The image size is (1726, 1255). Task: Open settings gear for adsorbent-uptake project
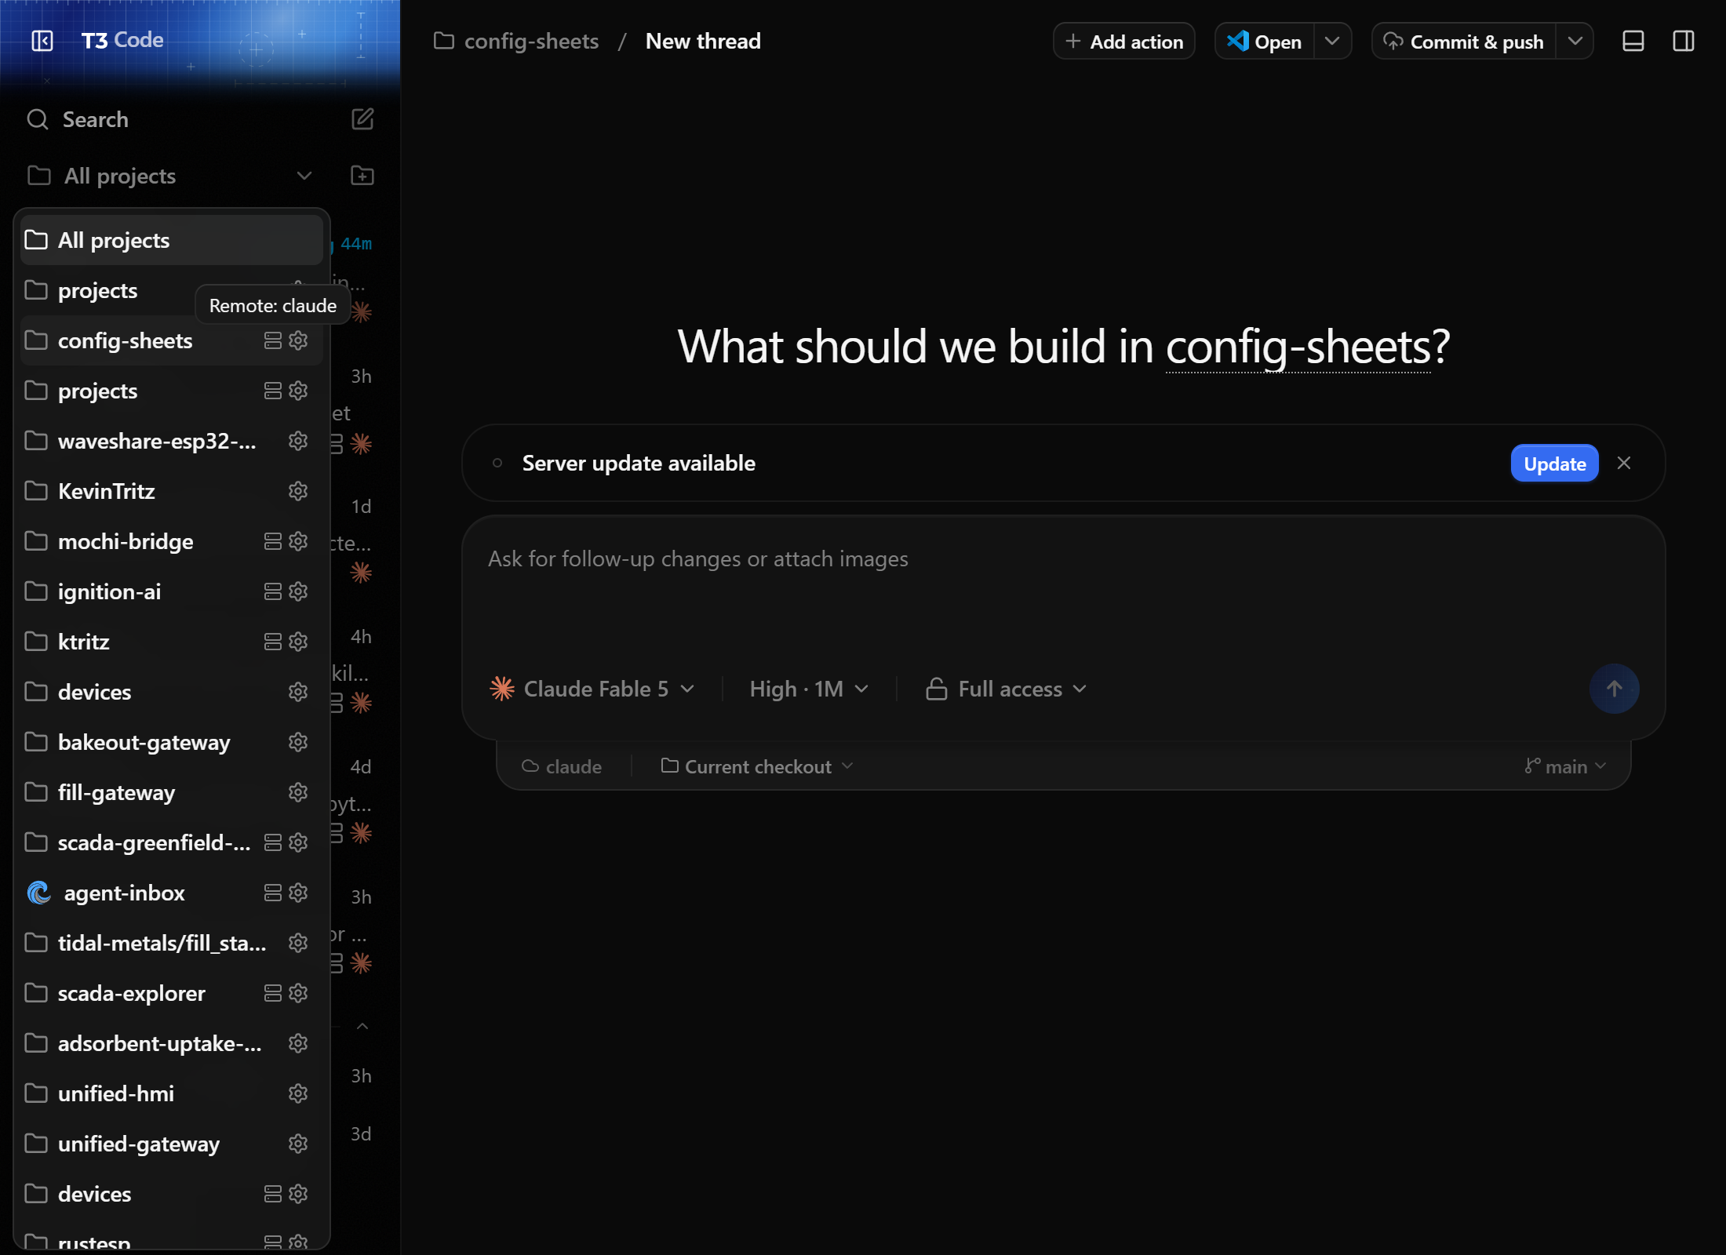(x=298, y=1043)
